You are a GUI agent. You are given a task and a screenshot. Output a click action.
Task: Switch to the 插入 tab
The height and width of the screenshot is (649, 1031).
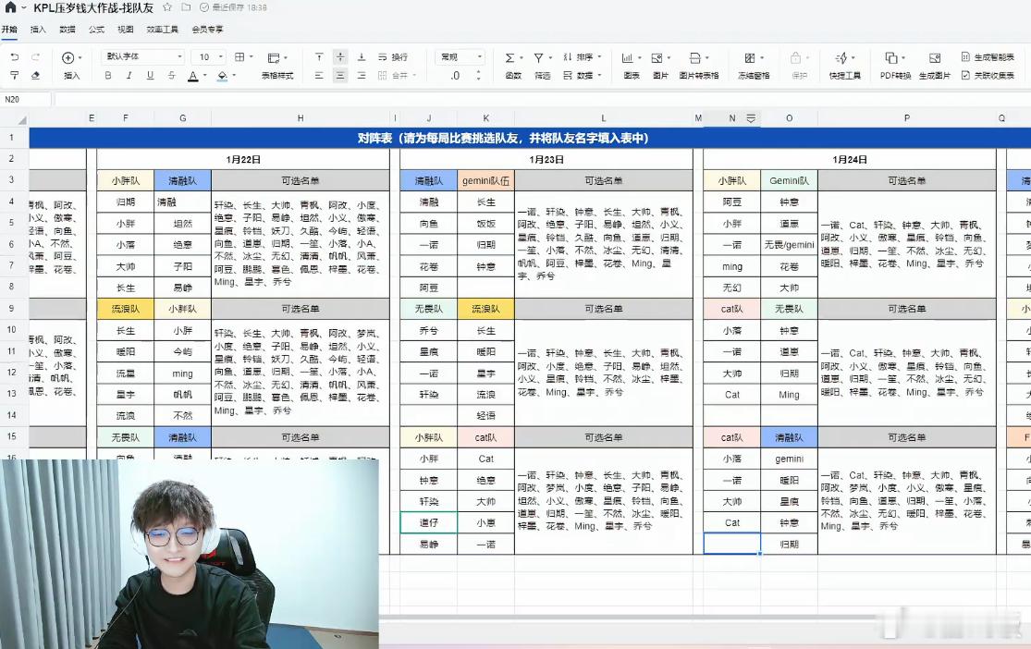click(38, 29)
